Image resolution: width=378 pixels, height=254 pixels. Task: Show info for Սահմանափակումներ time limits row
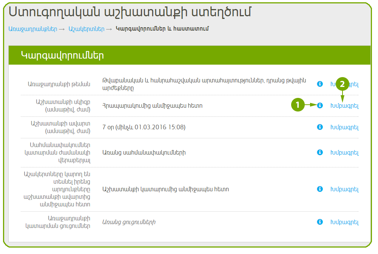320,152
